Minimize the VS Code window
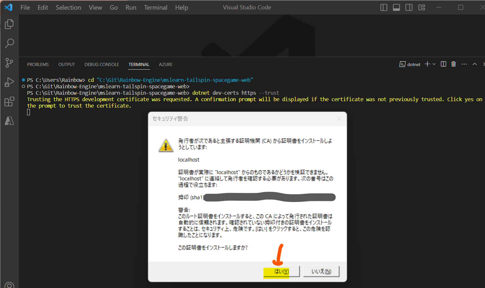The height and width of the screenshot is (288, 485). pos(439,7)
